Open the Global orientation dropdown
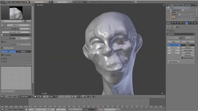The width and height of the screenshot is (198, 111). pos(53,97)
